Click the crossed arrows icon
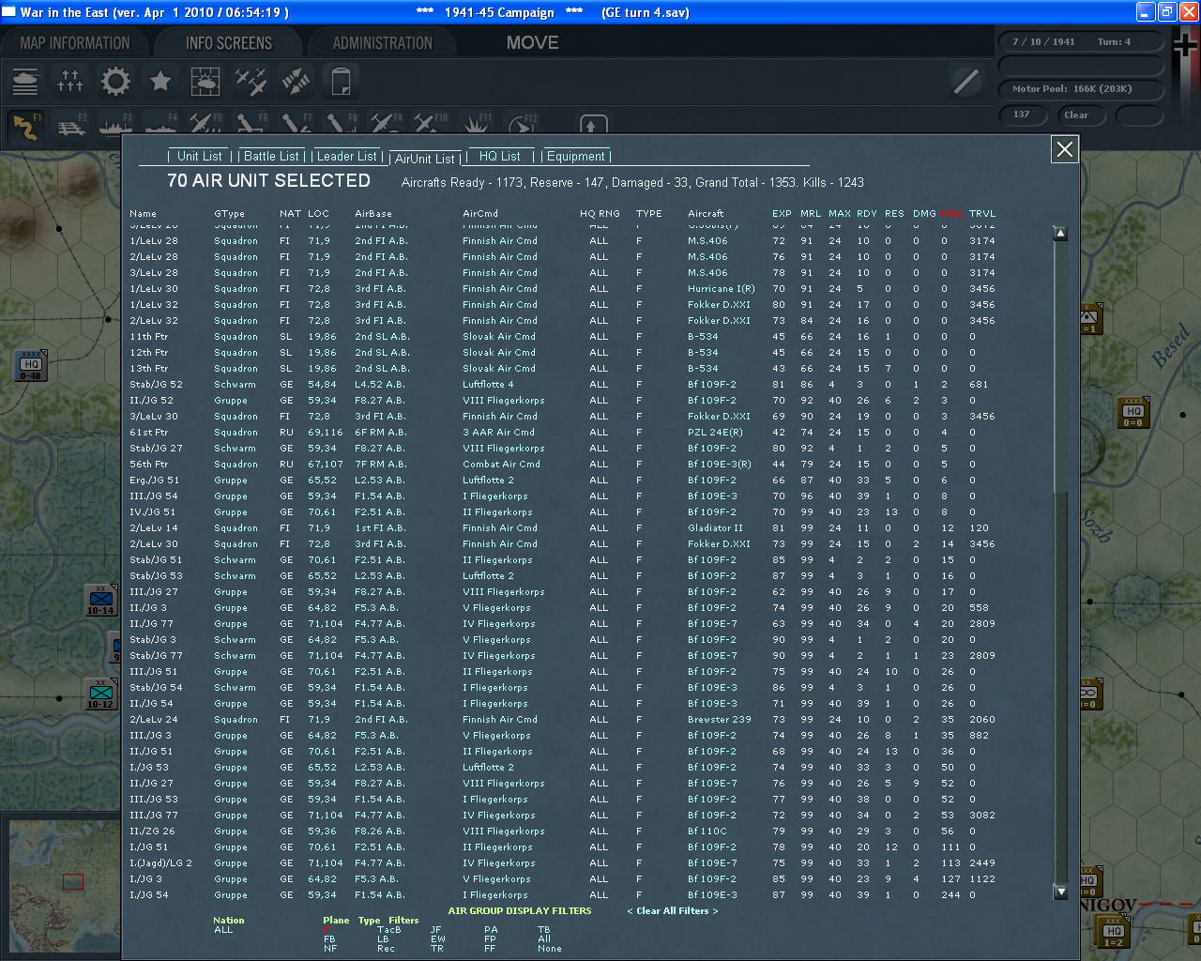The width and height of the screenshot is (1201, 961). (296, 82)
